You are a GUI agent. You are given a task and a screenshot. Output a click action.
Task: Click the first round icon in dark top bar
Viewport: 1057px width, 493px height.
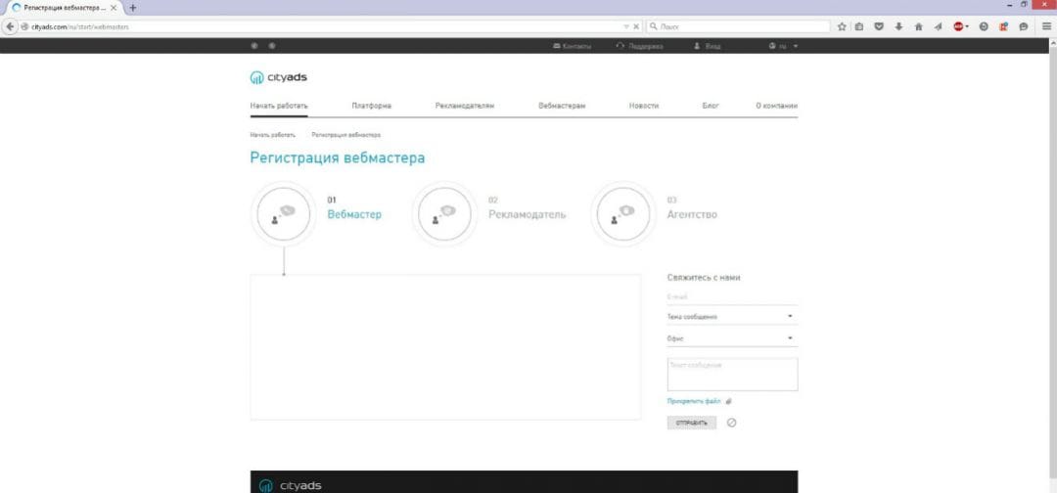(254, 46)
